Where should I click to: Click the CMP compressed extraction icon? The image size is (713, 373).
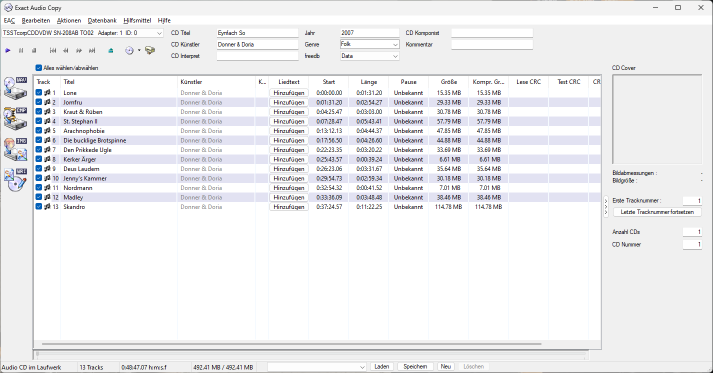(x=15, y=118)
